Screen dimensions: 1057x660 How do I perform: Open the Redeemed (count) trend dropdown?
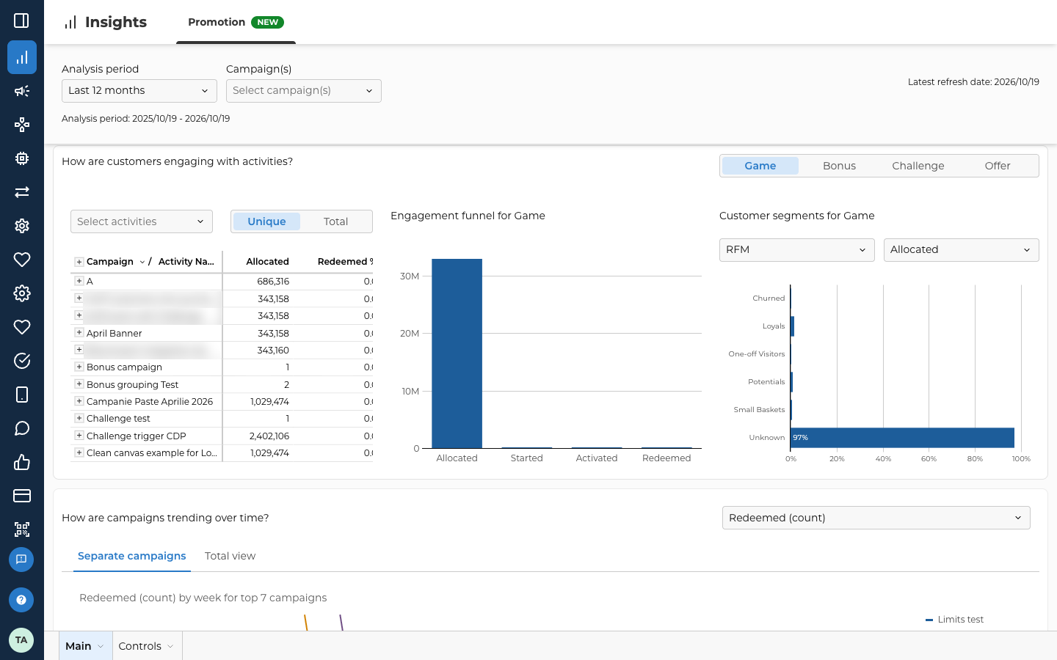[x=876, y=518]
